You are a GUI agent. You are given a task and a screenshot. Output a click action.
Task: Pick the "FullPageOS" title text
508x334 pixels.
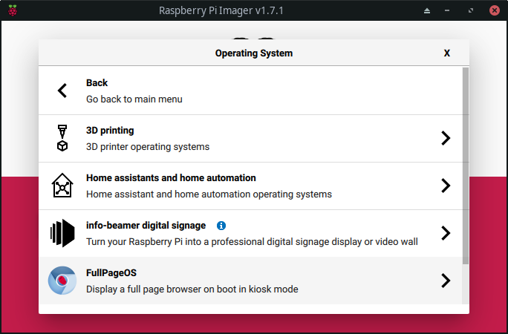pyautogui.click(x=111, y=273)
